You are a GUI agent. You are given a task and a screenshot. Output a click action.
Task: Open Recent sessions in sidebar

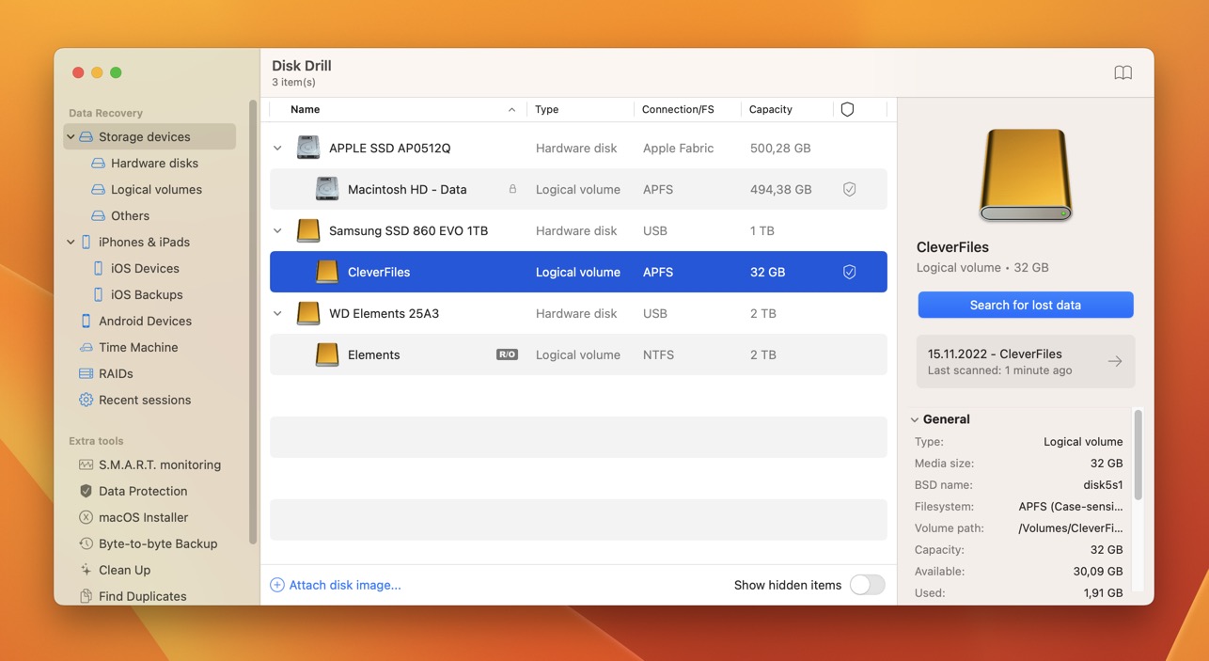click(145, 400)
